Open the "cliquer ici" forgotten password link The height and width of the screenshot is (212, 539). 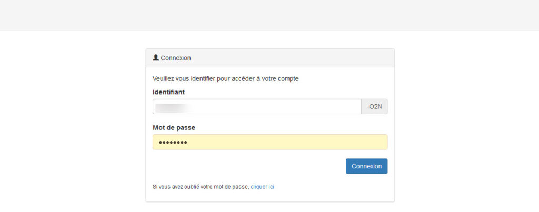click(x=262, y=187)
